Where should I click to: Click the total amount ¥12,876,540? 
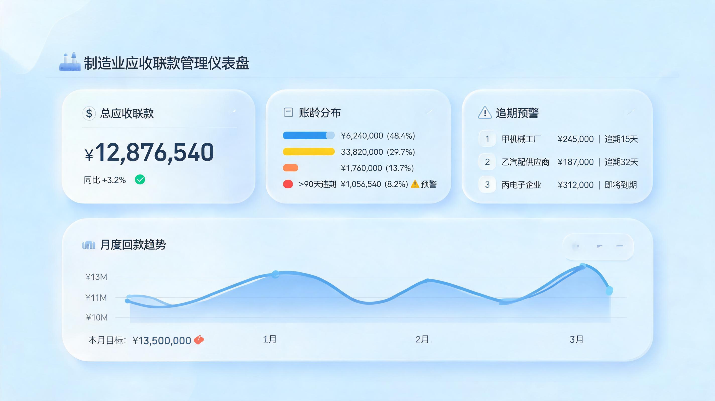pos(149,152)
